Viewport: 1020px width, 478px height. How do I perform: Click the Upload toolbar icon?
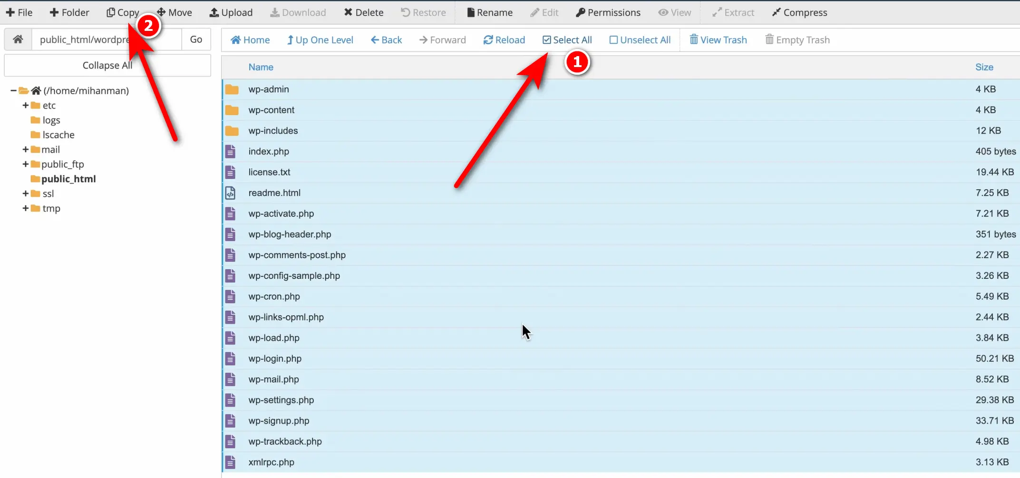(x=214, y=13)
